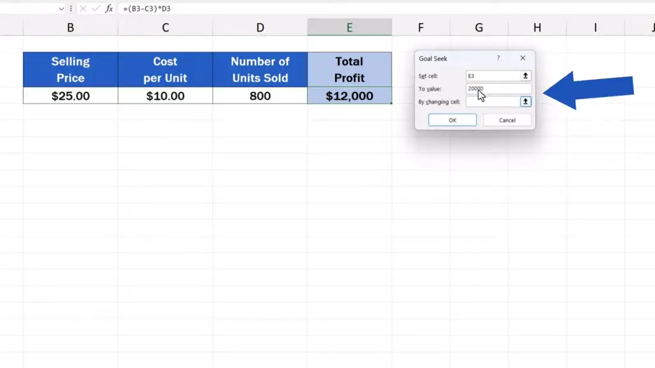
Task: Click the formula bar Enter checkmark icon
Action: pyautogui.click(x=95, y=8)
